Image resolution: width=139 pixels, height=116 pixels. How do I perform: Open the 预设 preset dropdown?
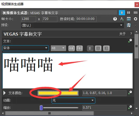(x=72, y=25)
